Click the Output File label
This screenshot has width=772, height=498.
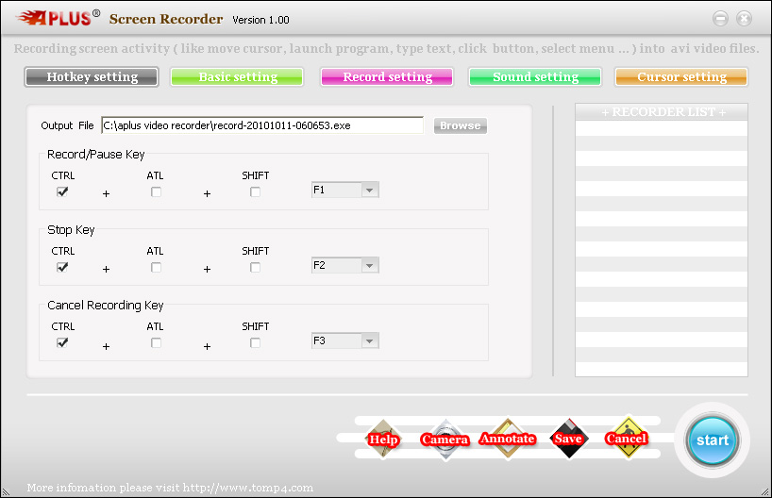click(67, 126)
